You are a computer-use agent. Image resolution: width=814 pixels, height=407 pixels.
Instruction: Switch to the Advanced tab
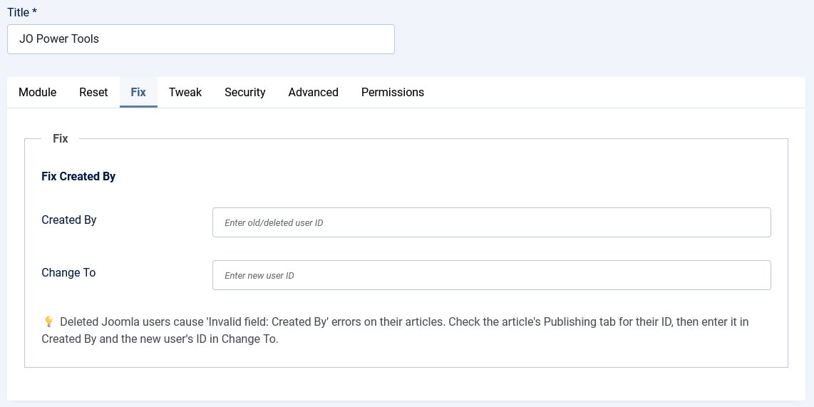[x=313, y=93]
